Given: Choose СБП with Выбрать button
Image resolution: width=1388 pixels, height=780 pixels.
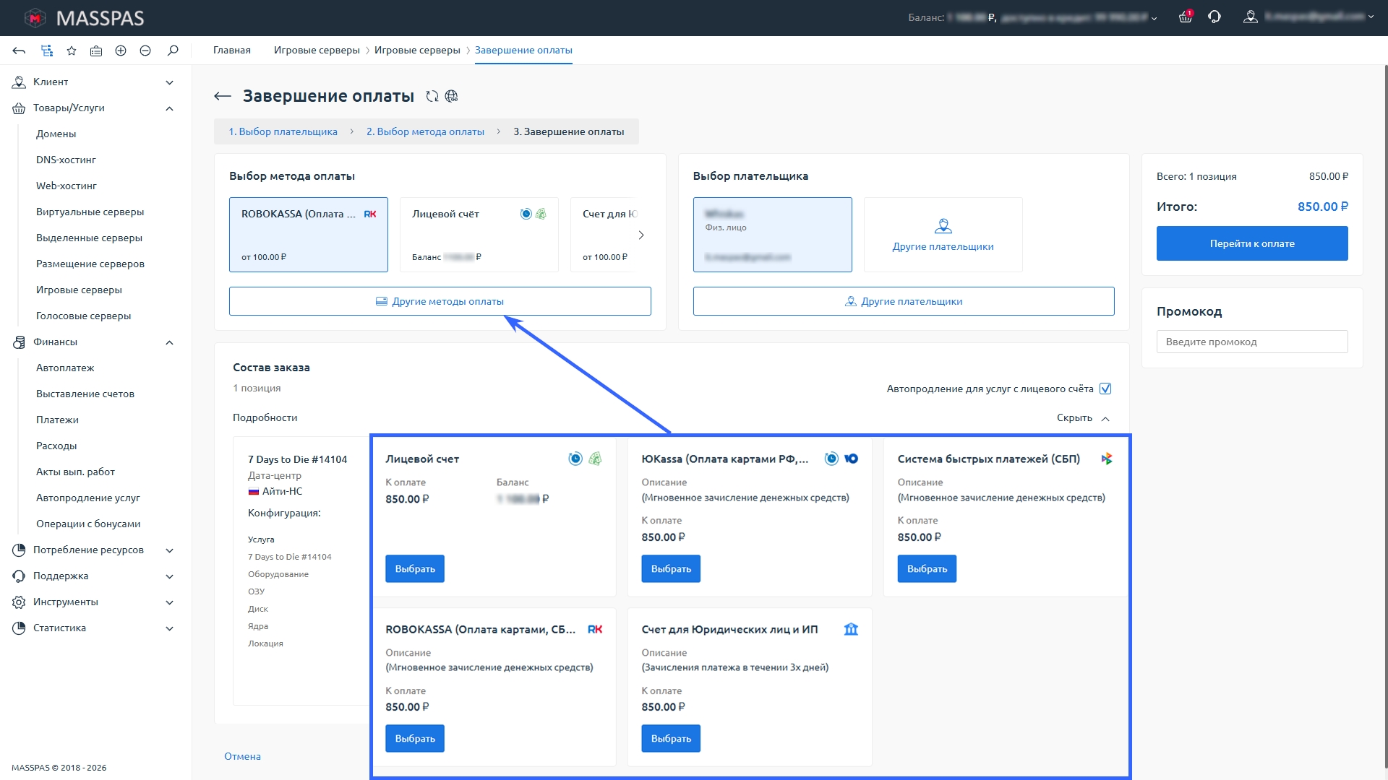Looking at the screenshot, I should (927, 569).
